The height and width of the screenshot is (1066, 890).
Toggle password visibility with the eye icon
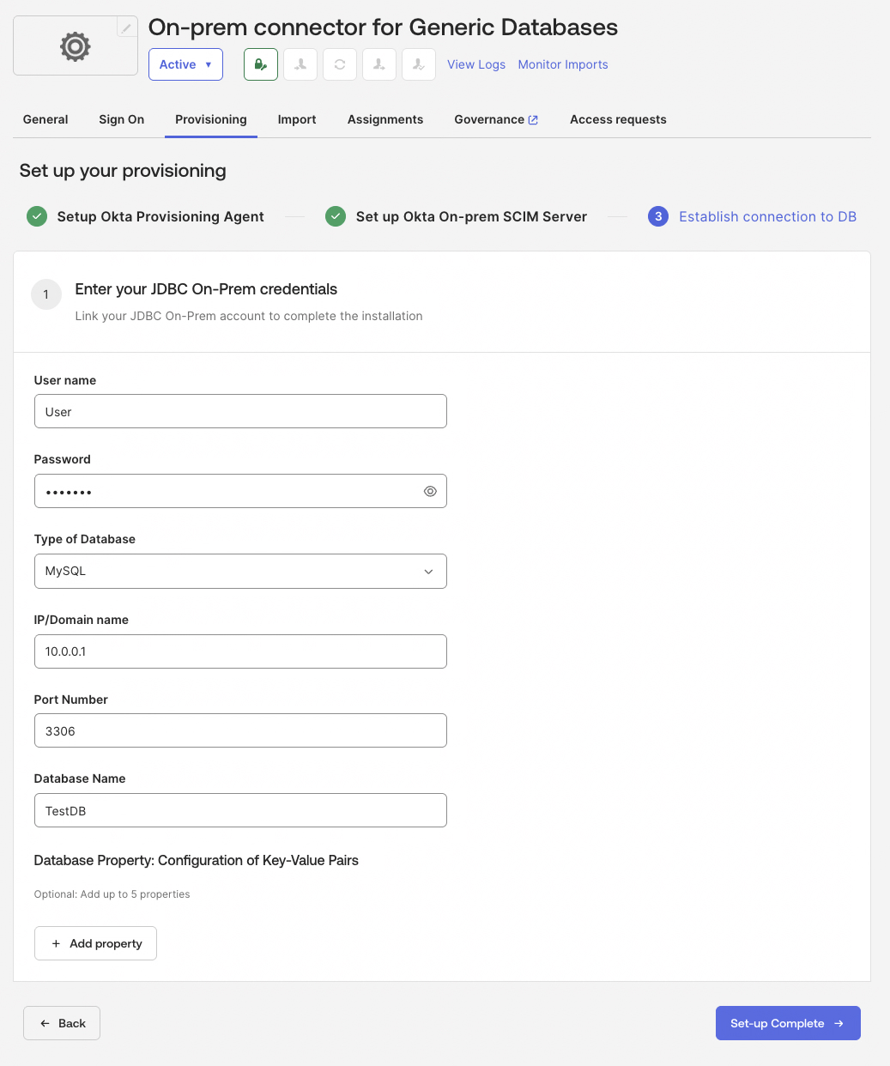[429, 491]
